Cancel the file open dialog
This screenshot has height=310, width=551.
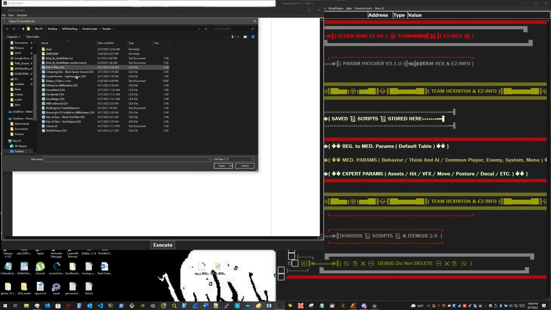(x=245, y=166)
